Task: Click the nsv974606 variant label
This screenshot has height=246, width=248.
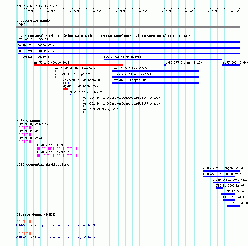Action: click(x=235, y=62)
